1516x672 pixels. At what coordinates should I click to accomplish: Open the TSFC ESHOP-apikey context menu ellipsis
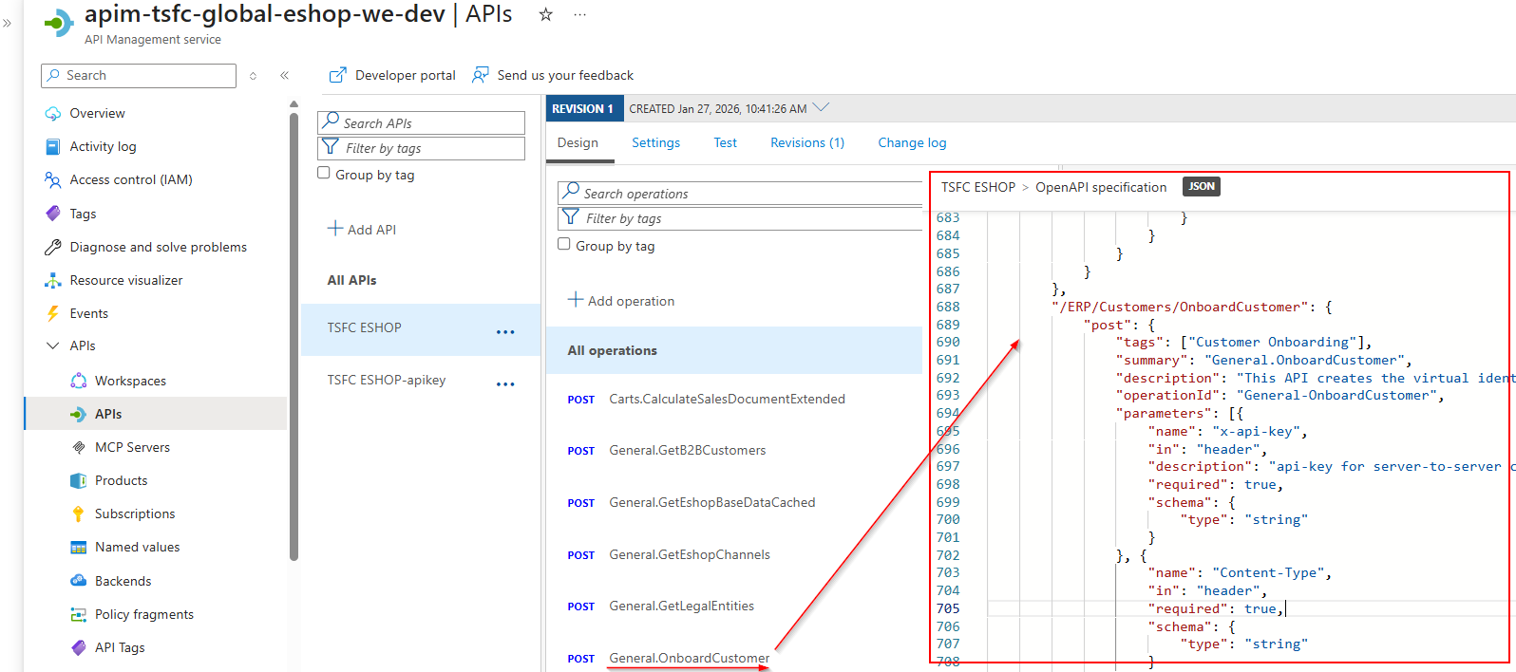pos(505,384)
